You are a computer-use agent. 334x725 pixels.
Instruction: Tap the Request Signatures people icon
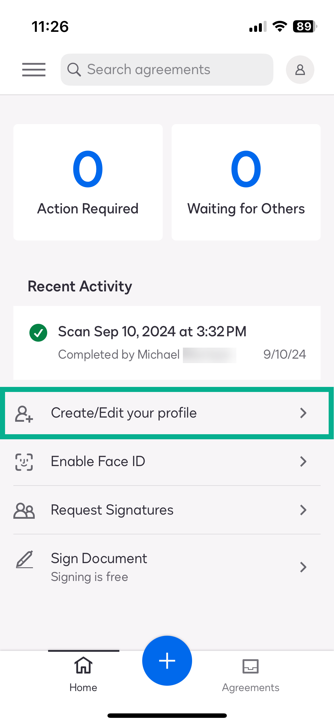[24, 510]
